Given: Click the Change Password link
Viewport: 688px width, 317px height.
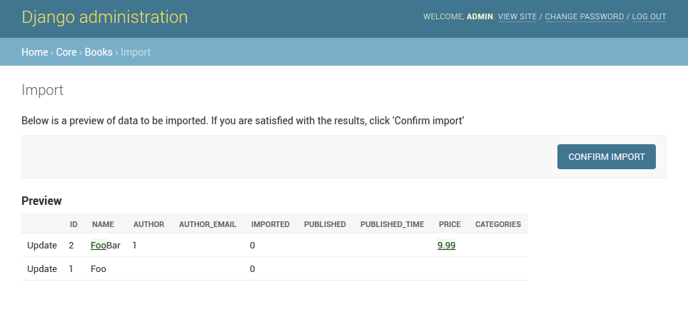Looking at the screenshot, I should (x=585, y=16).
